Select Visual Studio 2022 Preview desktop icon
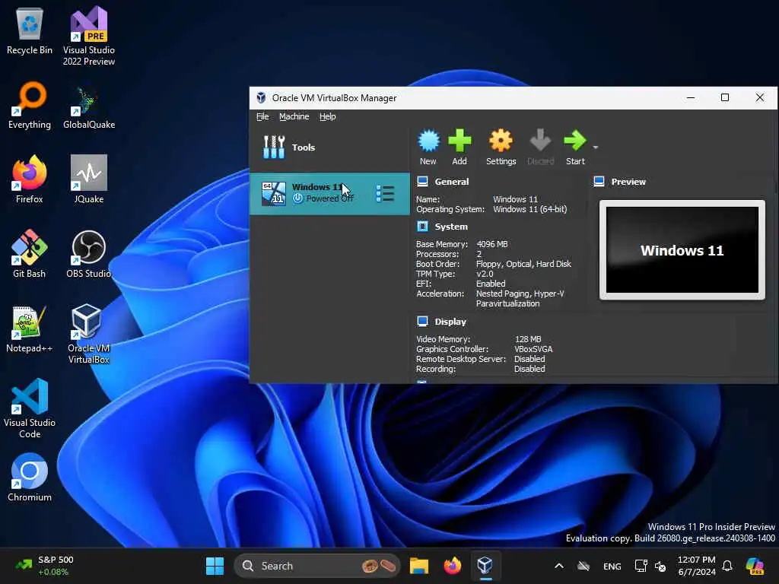 pyautogui.click(x=89, y=36)
